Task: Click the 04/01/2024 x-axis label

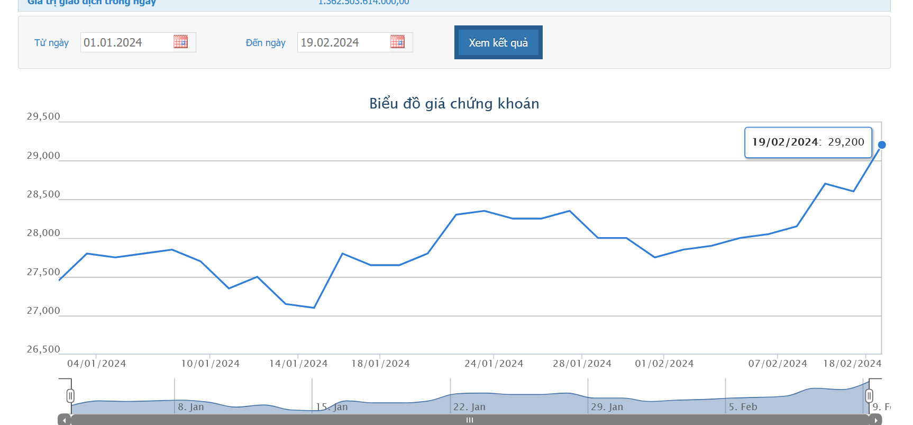Action: [x=97, y=364]
